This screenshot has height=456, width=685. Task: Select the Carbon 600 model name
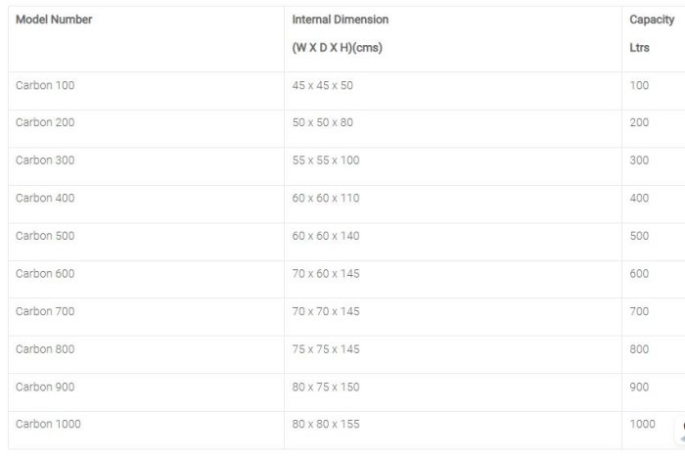[x=45, y=274]
